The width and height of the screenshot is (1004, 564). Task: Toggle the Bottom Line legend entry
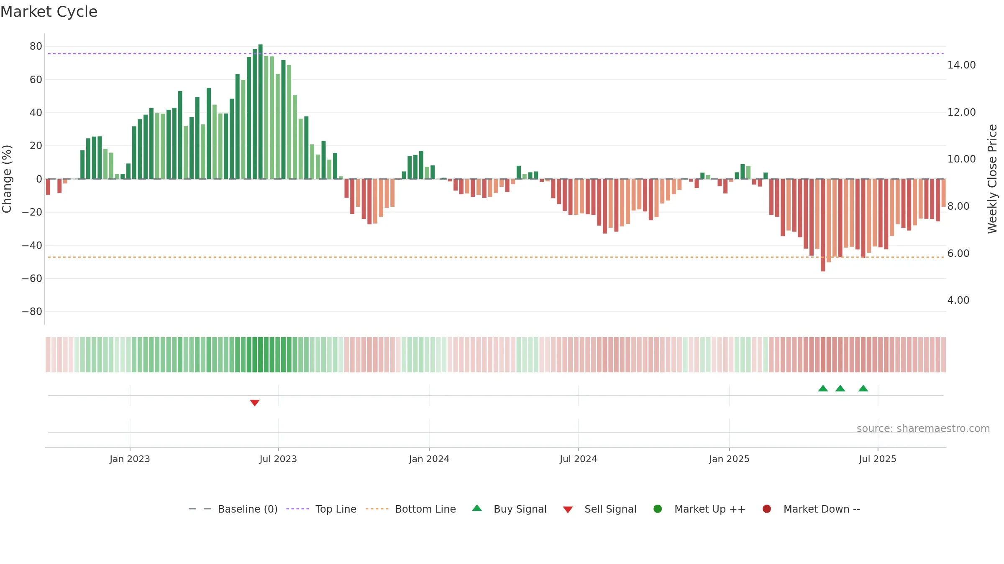pos(411,509)
